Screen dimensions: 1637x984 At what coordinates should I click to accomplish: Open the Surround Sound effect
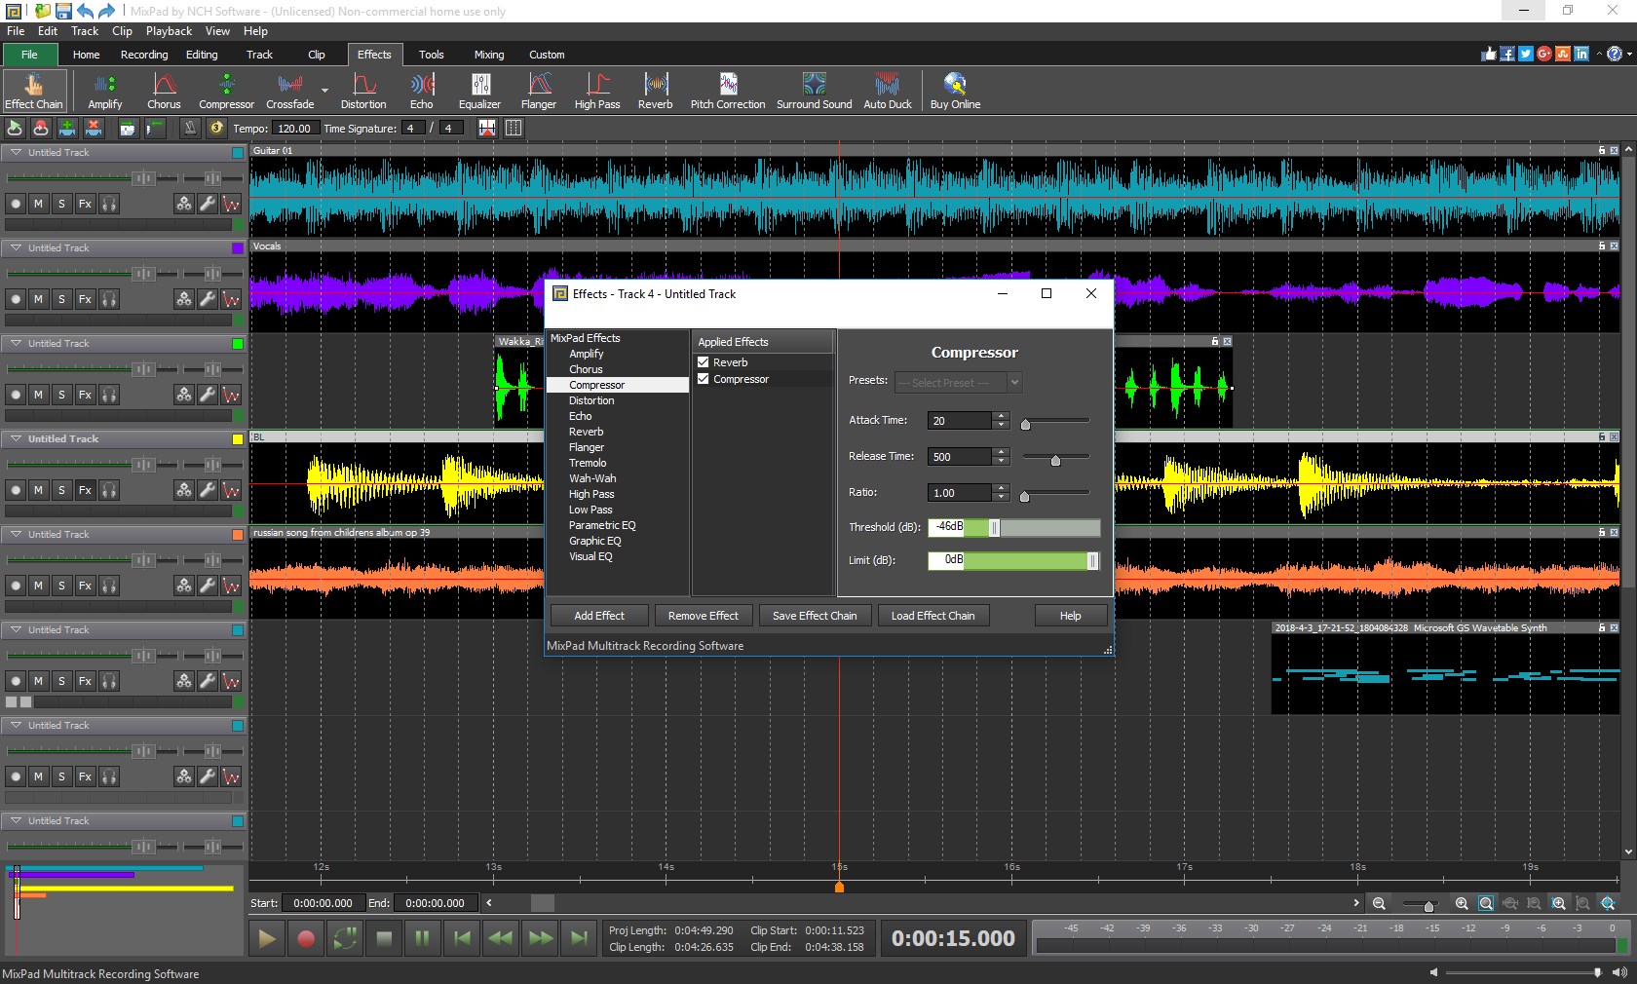point(814,91)
